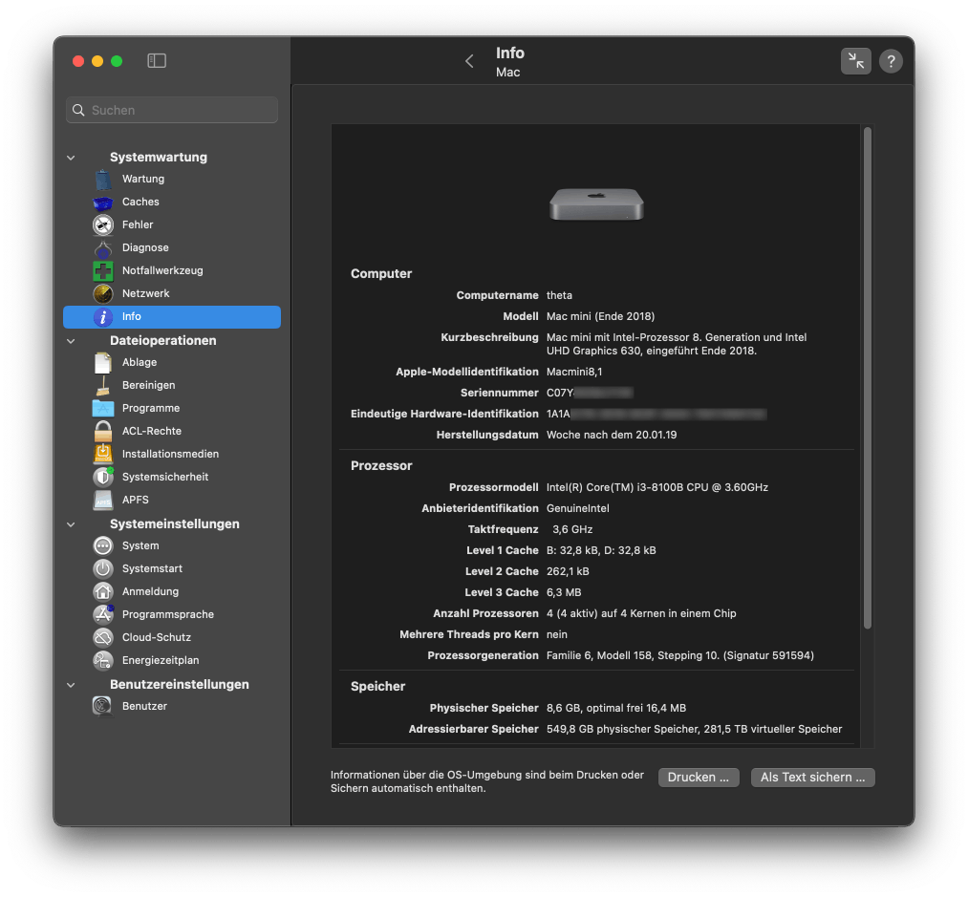
Task: Choose the Systemsicherheit shield icon
Action: click(103, 477)
